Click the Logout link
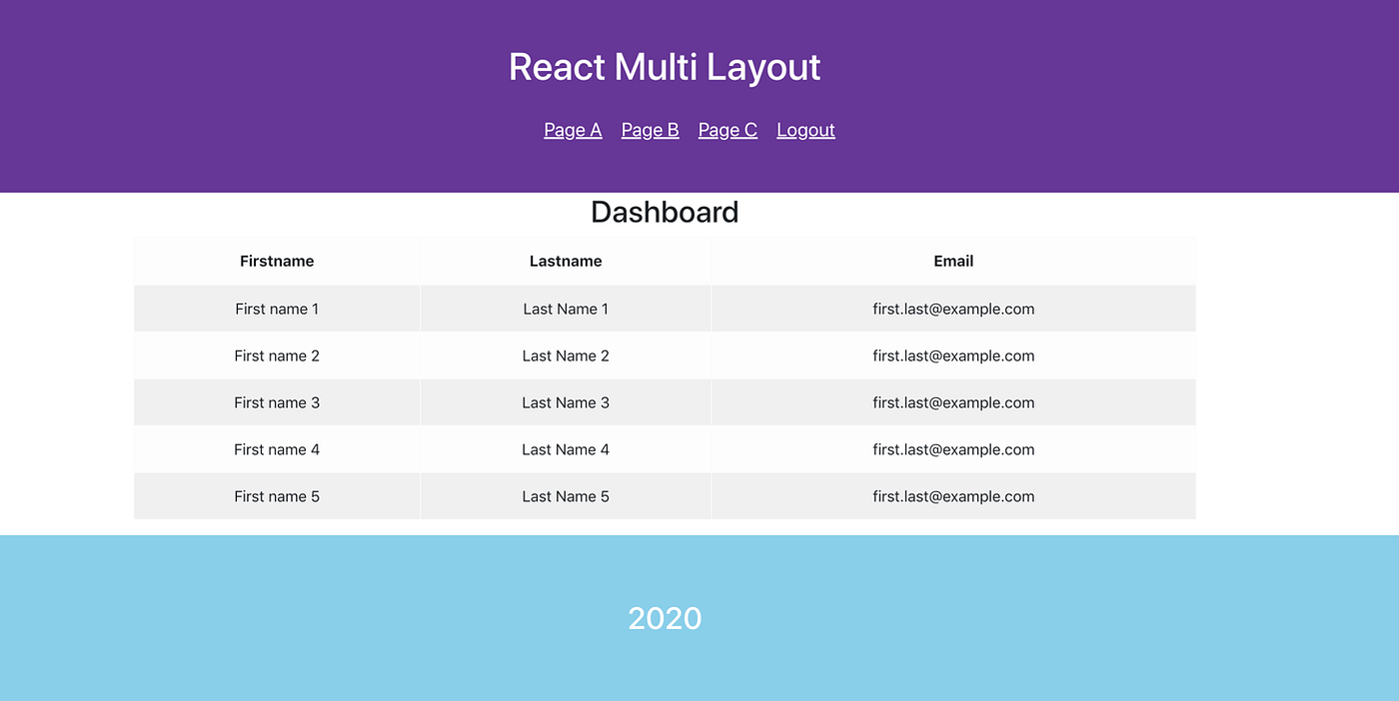Image resolution: width=1399 pixels, height=701 pixels. click(x=805, y=129)
